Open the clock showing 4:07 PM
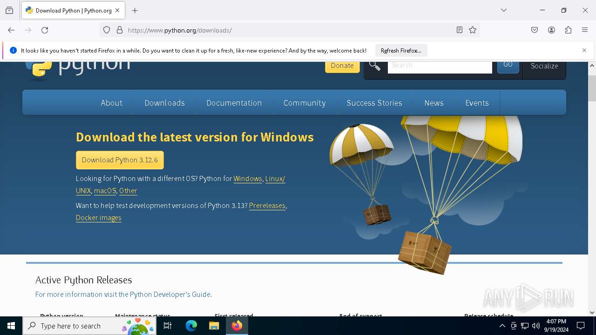Viewport: 596px width, 335px height. 556,326
